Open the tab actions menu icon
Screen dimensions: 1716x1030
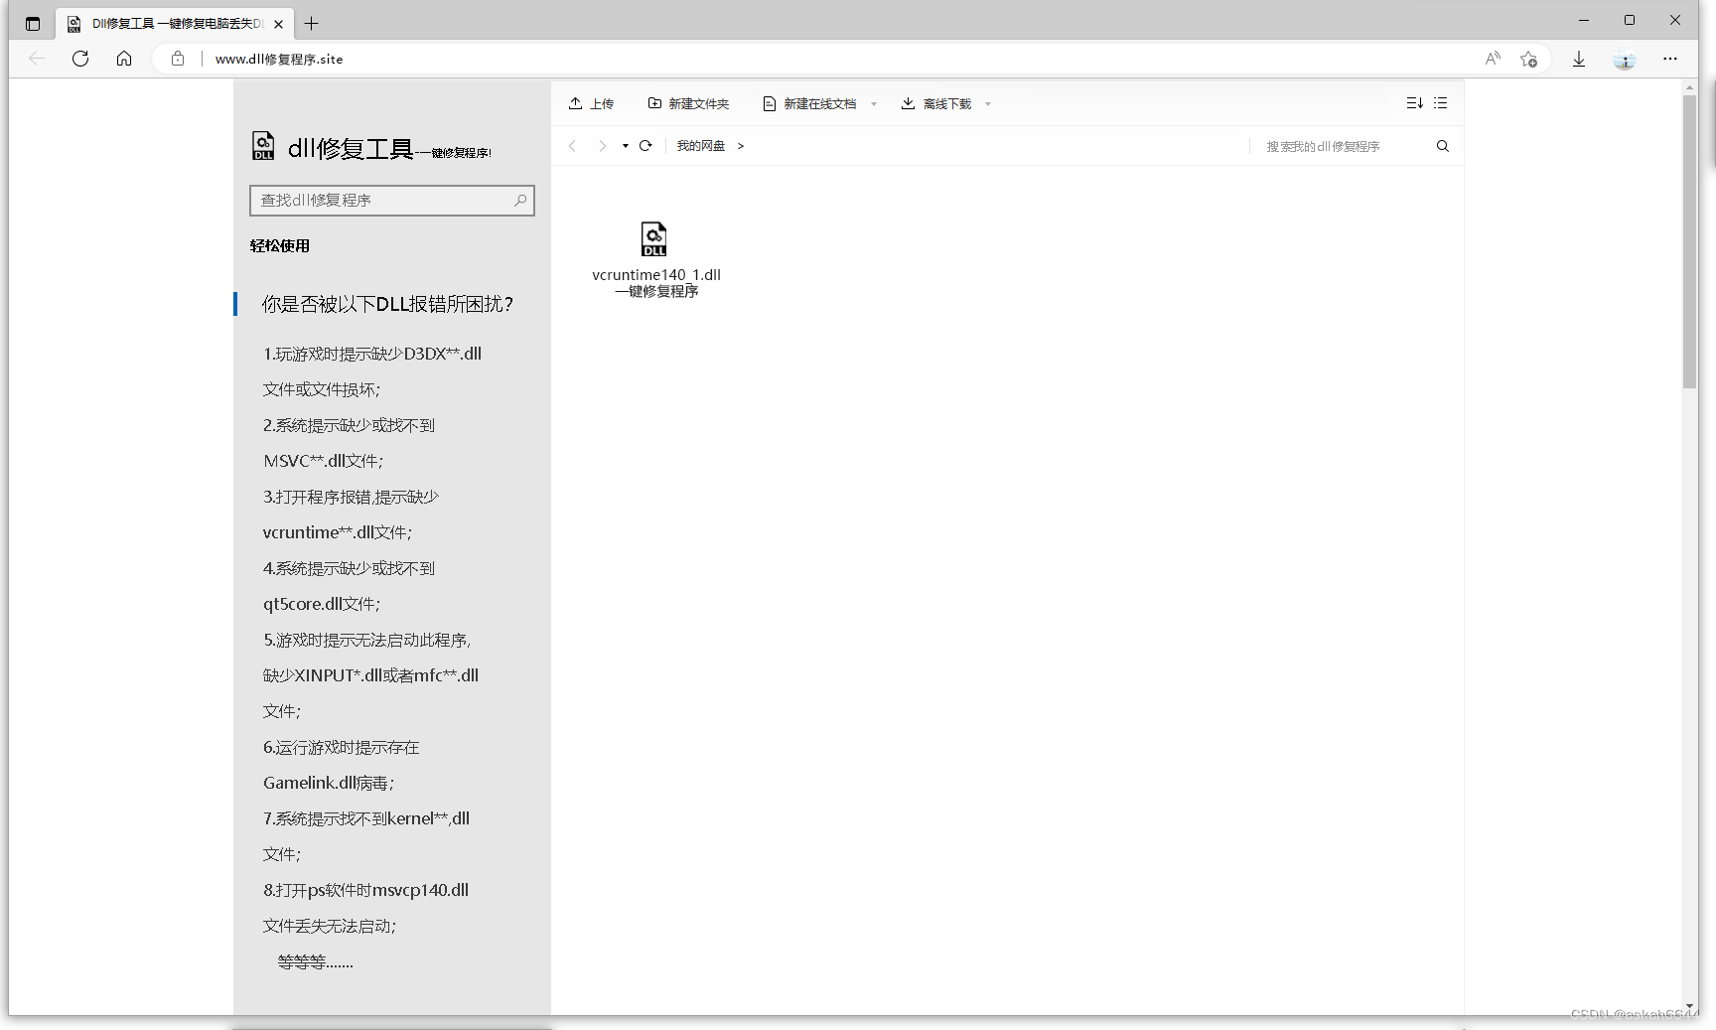[33, 23]
